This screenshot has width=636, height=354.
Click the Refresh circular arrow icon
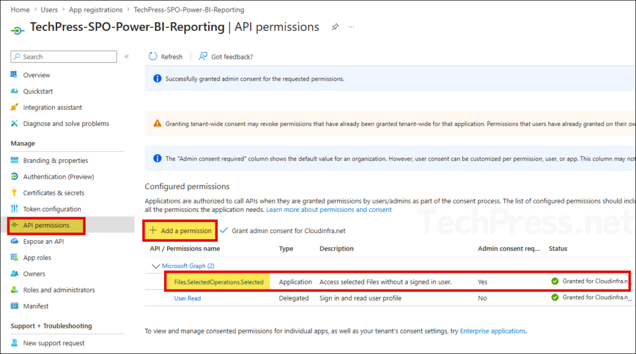[153, 56]
